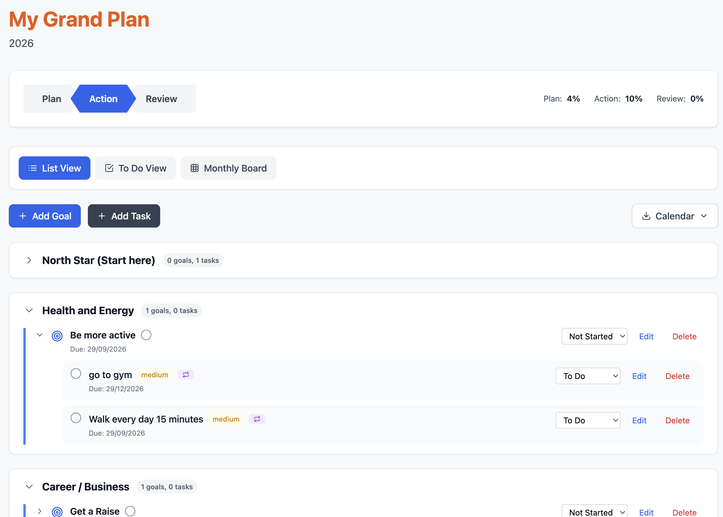Click the recurring icon on Walk every day task
The image size is (723, 517).
click(x=257, y=419)
